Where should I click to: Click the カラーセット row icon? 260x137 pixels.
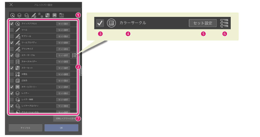[17, 68]
